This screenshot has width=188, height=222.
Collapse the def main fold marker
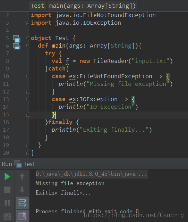(x=28, y=46)
